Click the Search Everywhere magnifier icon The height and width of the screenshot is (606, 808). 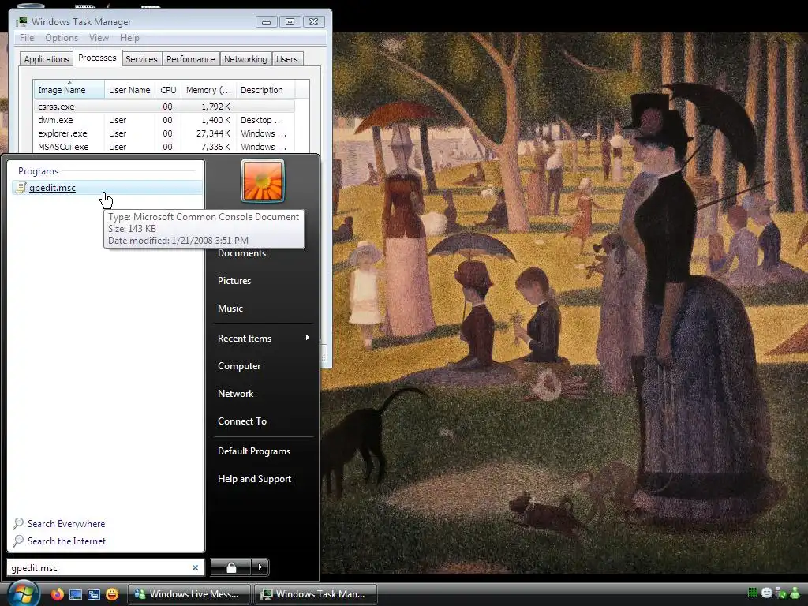click(x=18, y=524)
